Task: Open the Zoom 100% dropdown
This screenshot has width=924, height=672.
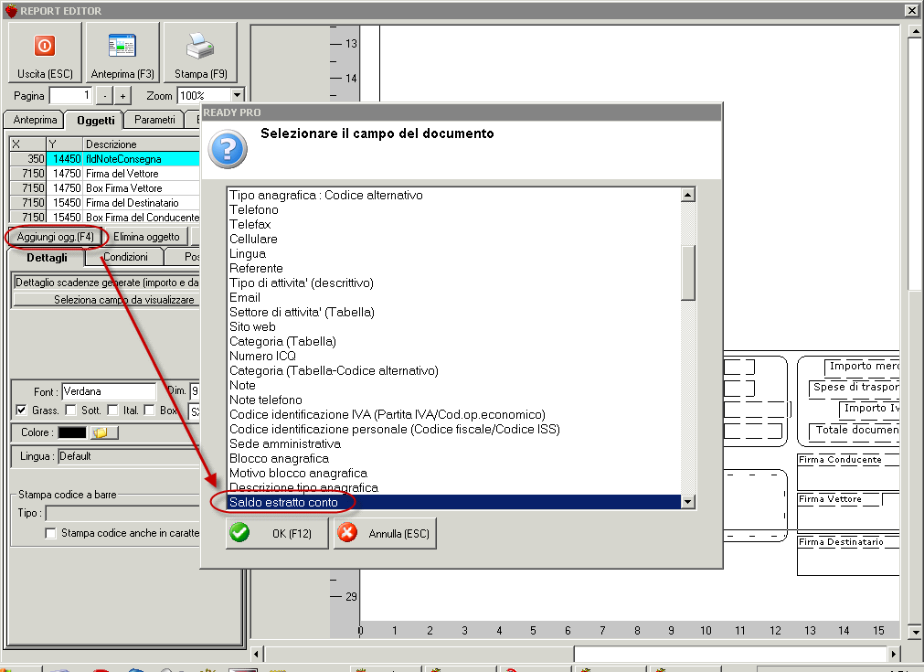Action: pos(237,95)
